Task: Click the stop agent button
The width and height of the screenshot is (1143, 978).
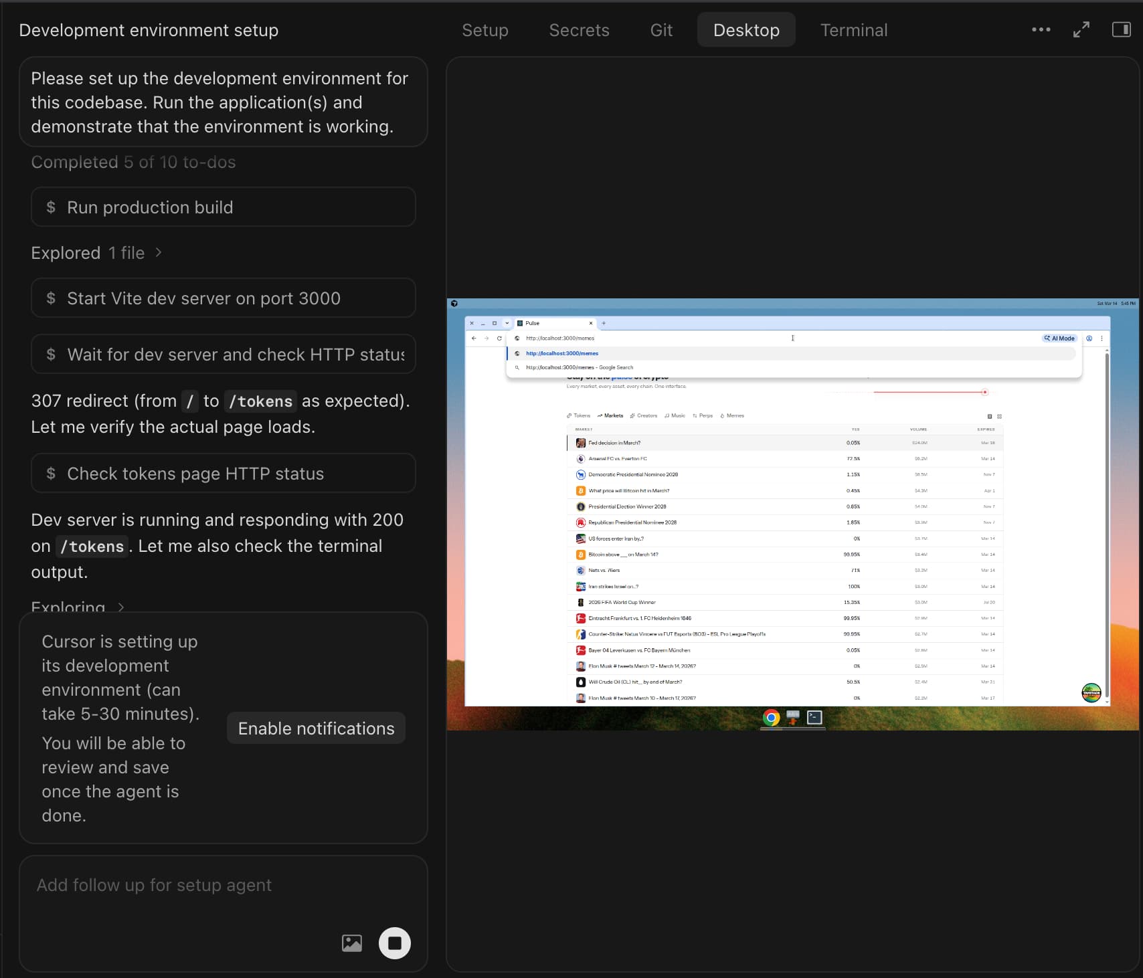Action: click(394, 943)
